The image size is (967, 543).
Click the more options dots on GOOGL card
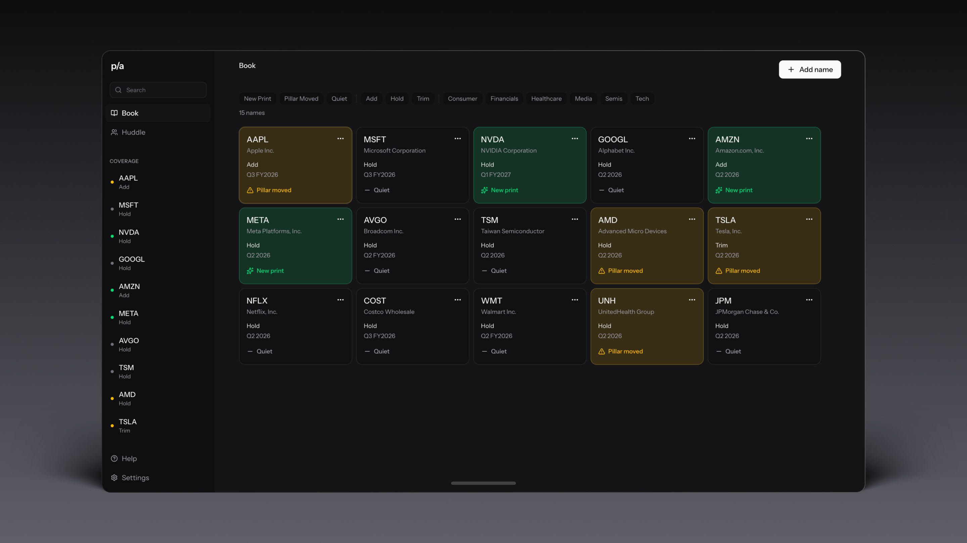[x=692, y=139]
